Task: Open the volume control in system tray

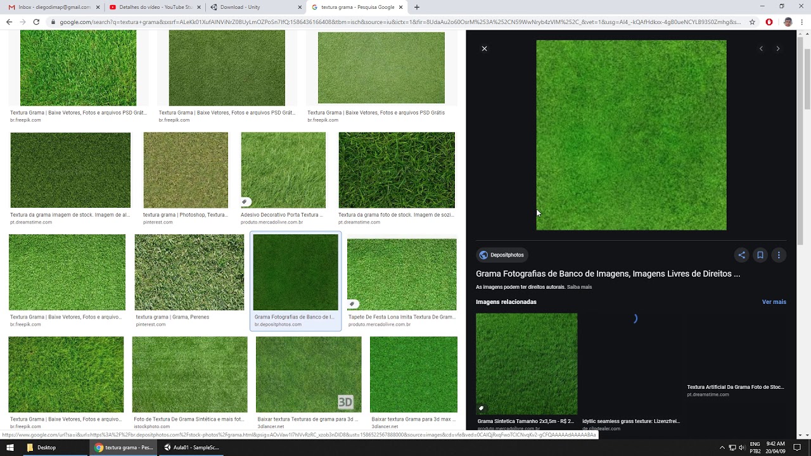Action: [x=742, y=448]
